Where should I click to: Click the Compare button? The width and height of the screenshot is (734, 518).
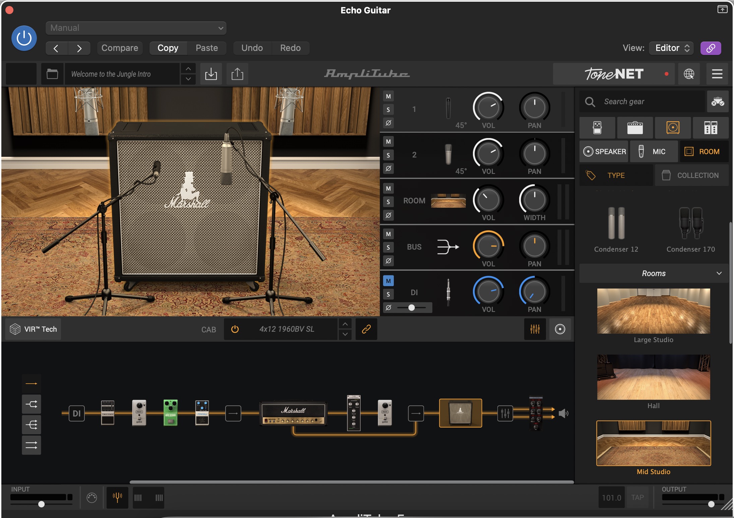[x=120, y=48]
